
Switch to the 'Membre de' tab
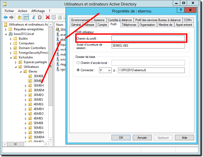pyautogui.click(x=165, y=25)
